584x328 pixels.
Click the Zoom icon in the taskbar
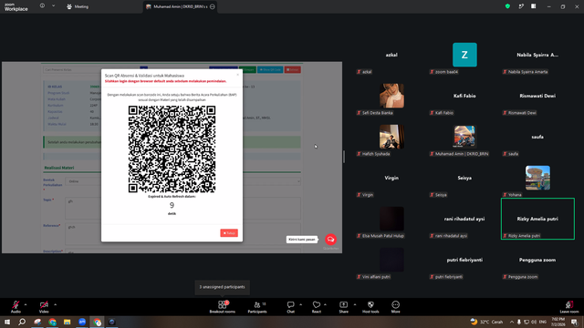tap(82, 322)
